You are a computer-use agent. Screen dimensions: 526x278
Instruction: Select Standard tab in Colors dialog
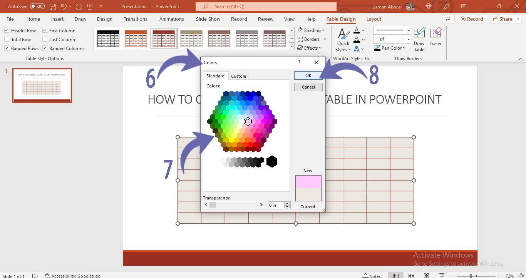(215, 75)
